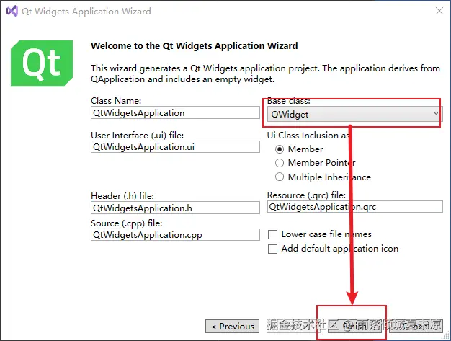Close the Qt Widgets Application Wizard window
The height and width of the screenshot is (341, 451).
click(x=439, y=11)
